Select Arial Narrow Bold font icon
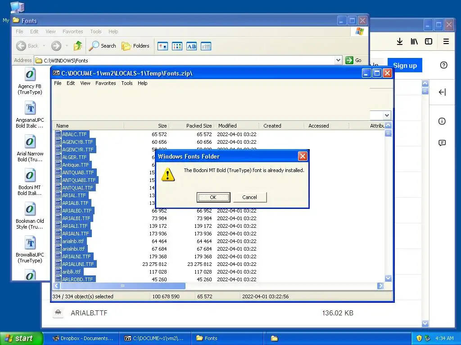The height and width of the screenshot is (345, 461). tap(30, 149)
